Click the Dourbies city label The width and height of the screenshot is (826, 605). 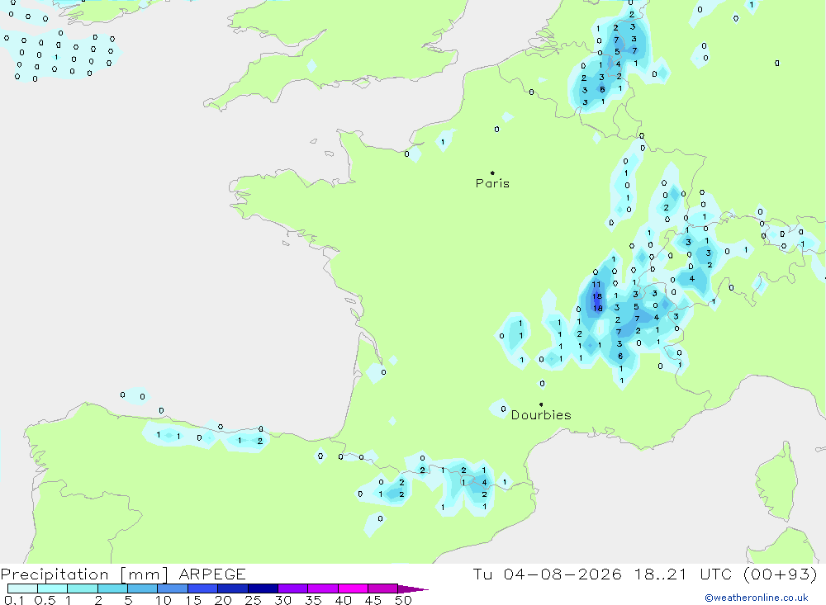541,415
